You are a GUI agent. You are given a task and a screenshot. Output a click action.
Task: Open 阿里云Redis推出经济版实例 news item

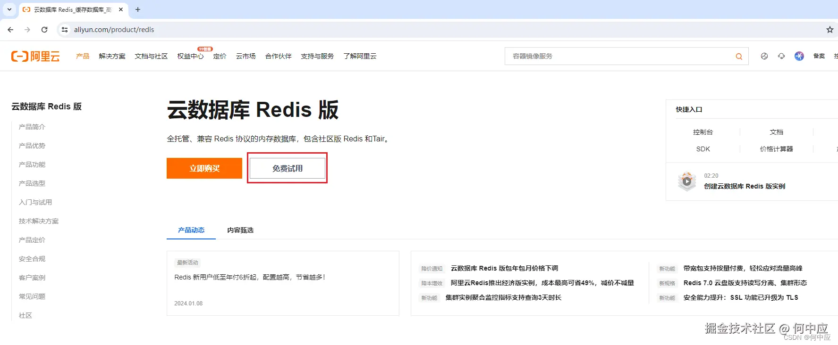click(542, 283)
